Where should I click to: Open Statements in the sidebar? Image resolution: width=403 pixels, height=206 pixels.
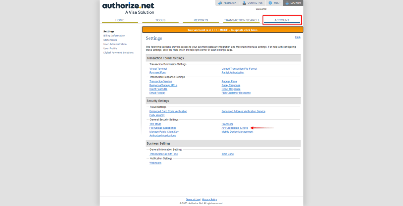[x=110, y=40]
